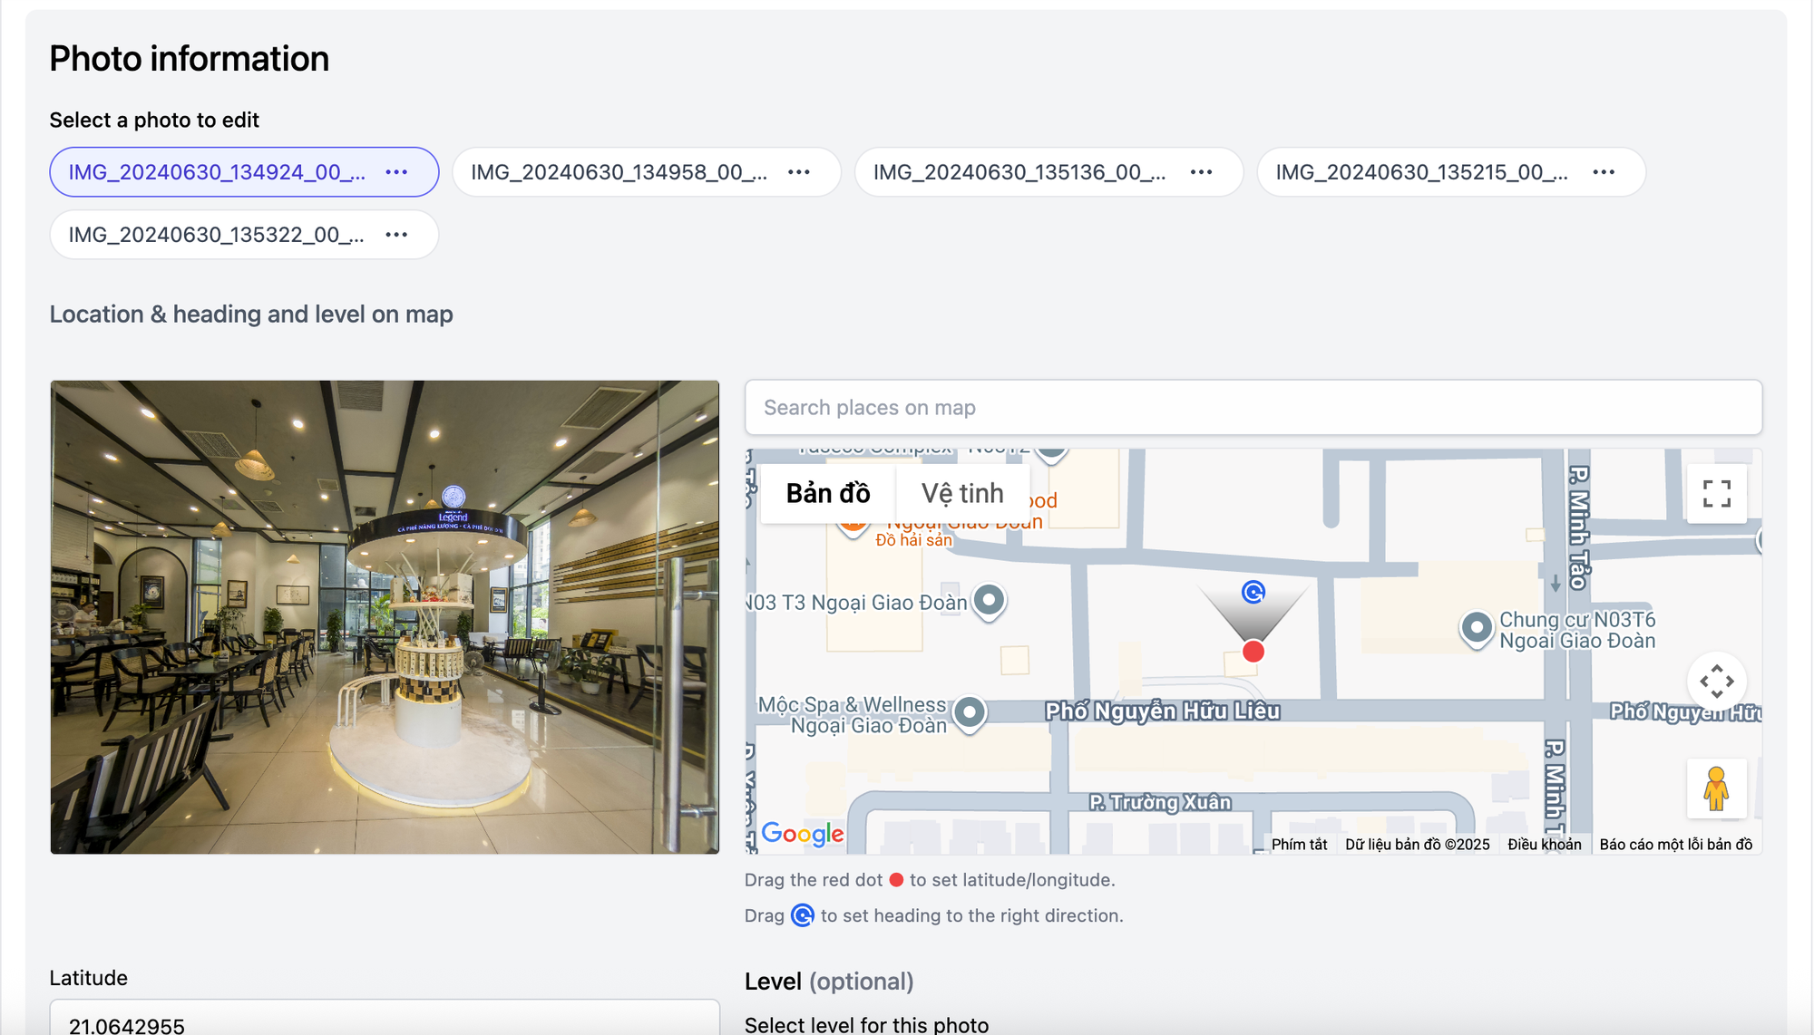The width and height of the screenshot is (1814, 1035).
Task: Open options menu for IMG_20240630_135322 photo
Action: click(x=396, y=235)
